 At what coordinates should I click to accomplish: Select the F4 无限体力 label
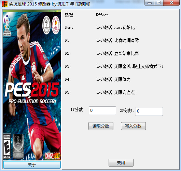(114, 79)
